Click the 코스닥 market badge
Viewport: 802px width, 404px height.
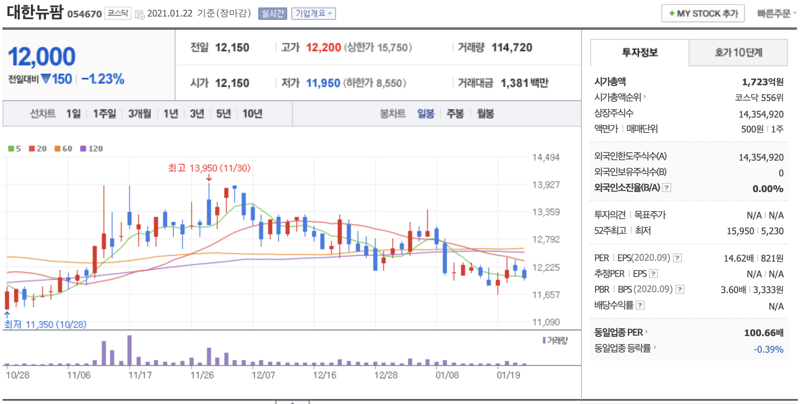[118, 13]
